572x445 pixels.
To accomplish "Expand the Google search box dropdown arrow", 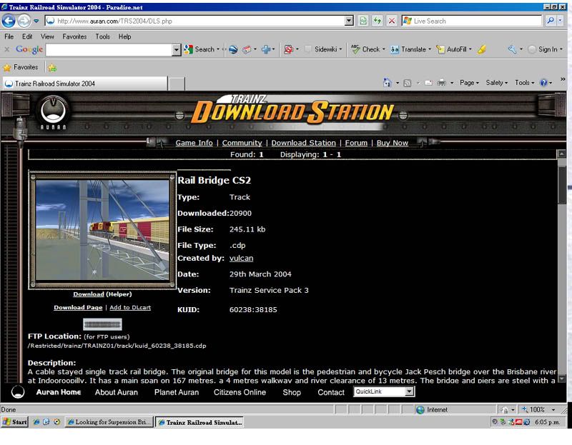I will click(176, 49).
